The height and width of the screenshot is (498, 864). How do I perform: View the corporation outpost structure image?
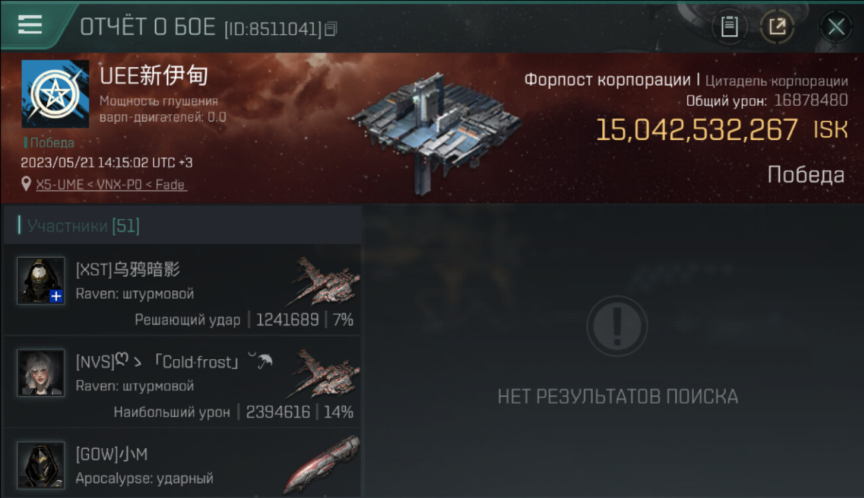pos(435,126)
